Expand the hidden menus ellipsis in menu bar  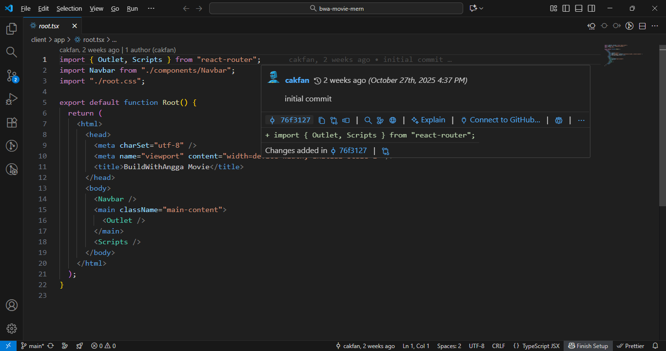coord(151,8)
